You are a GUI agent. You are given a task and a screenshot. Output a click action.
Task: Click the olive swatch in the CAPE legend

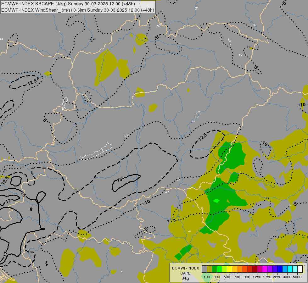(210, 269)
